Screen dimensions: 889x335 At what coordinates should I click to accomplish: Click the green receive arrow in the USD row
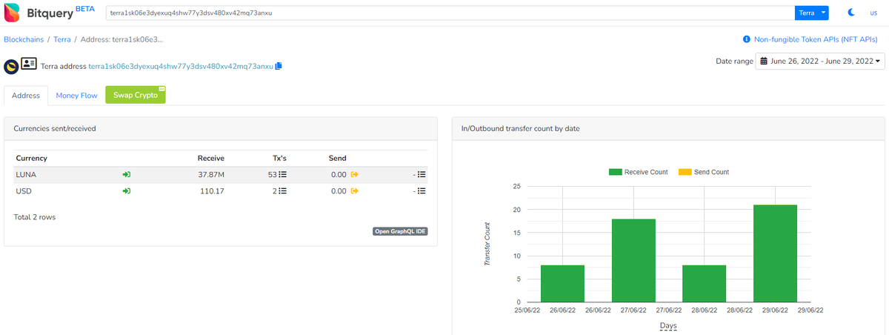[x=127, y=191]
